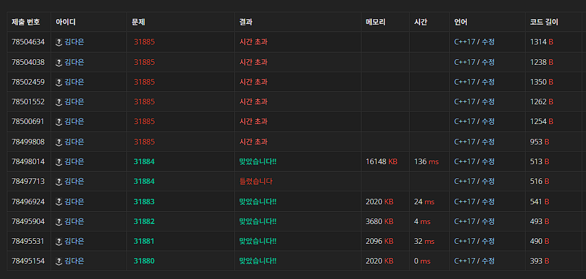Open problem 31884 link in row 78498014
The height and width of the screenshot is (279, 586).
pyautogui.click(x=144, y=162)
